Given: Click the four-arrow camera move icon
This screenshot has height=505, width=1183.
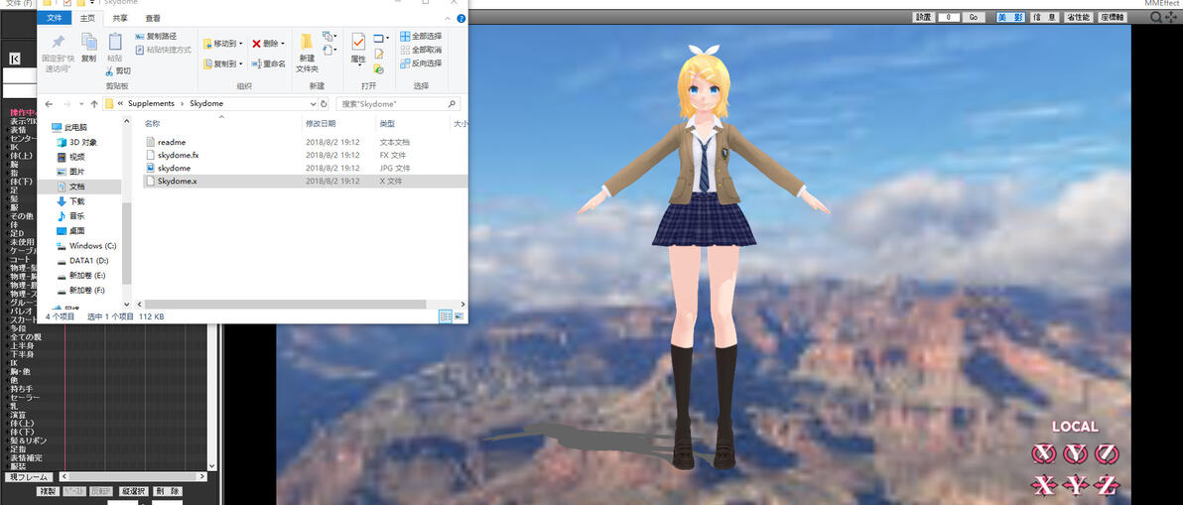Looking at the screenshot, I should (1170, 17).
